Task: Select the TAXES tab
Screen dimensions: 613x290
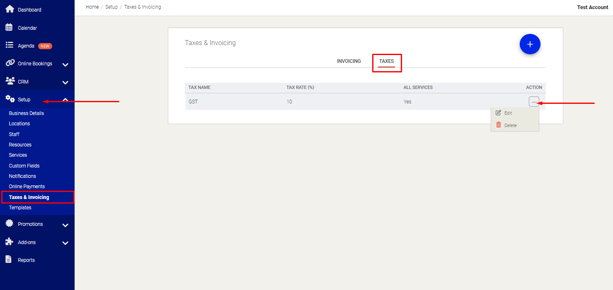Action: pyautogui.click(x=386, y=61)
